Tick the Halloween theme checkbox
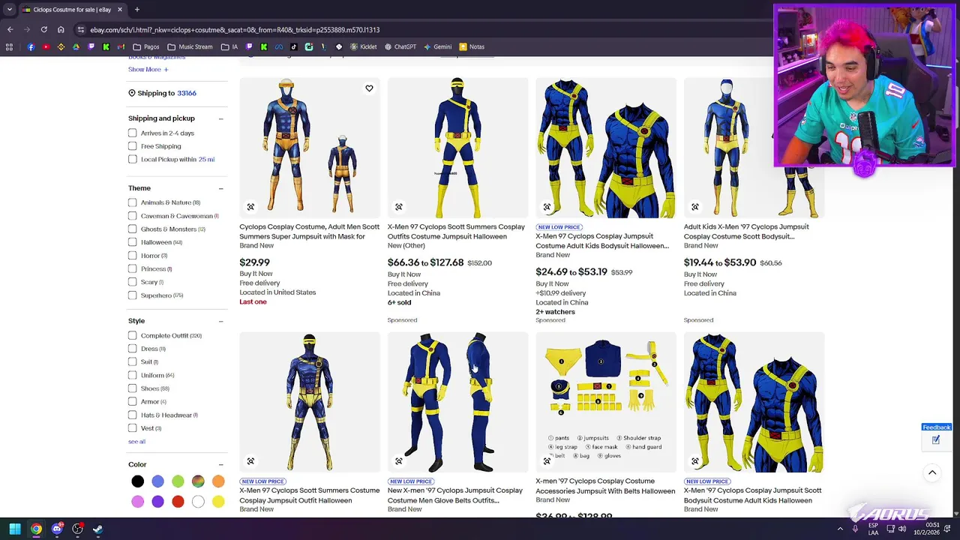The width and height of the screenshot is (960, 540). 133,242
